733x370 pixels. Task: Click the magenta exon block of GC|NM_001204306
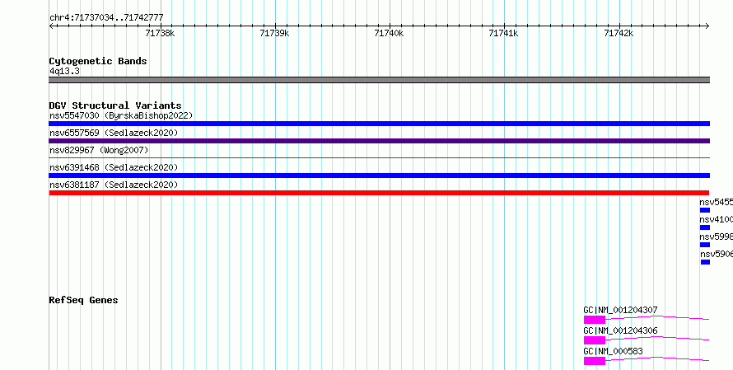[x=595, y=340]
